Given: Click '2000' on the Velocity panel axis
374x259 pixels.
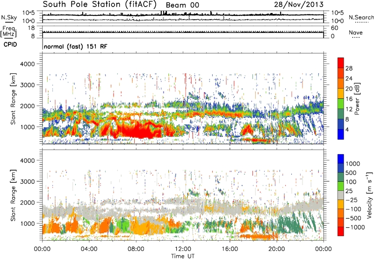Looking at the screenshot, I should tap(28, 202).
